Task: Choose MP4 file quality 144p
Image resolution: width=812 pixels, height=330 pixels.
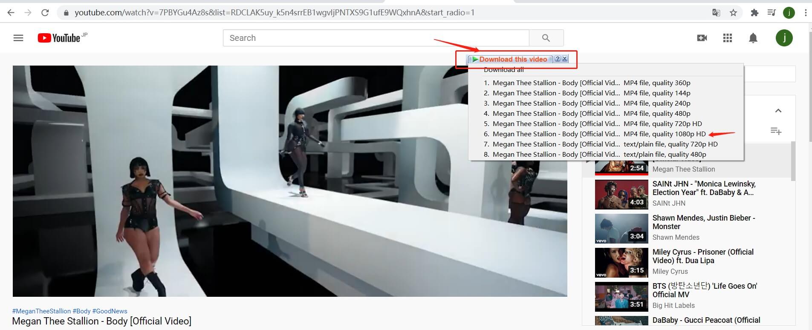Action: coord(606,93)
